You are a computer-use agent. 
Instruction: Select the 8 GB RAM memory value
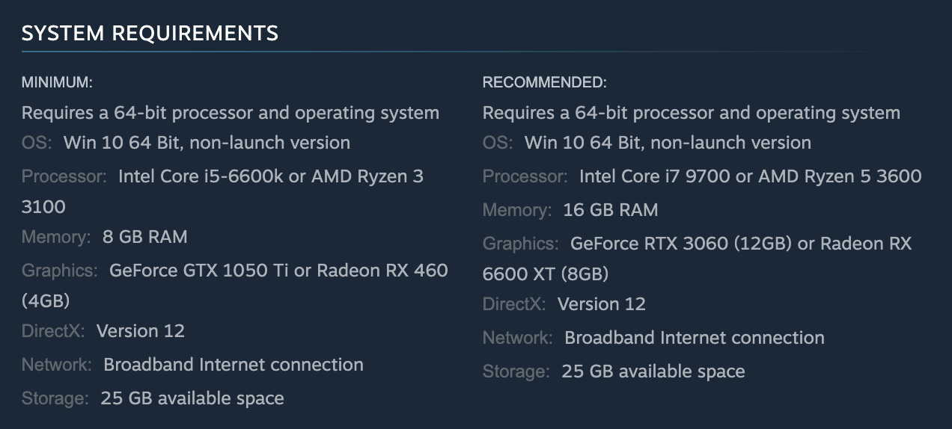(x=144, y=237)
